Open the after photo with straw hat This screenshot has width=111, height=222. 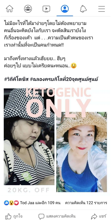pyautogui.click(x=81, y=152)
